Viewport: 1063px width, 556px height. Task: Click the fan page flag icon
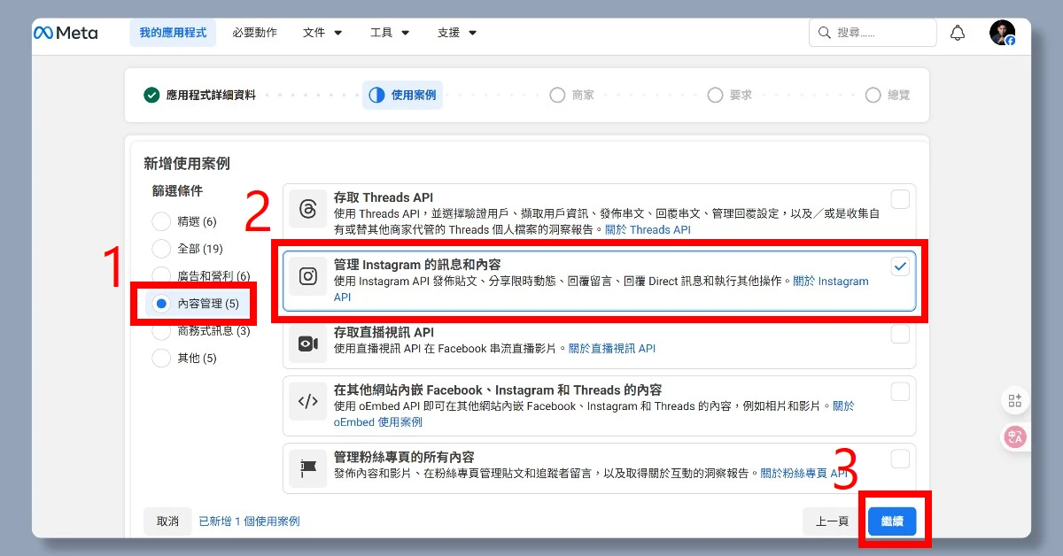pyautogui.click(x=308, y=467)
